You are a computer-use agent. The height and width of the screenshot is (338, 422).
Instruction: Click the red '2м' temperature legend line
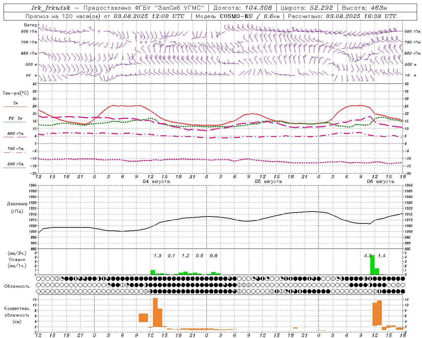(x=15, y=107)
